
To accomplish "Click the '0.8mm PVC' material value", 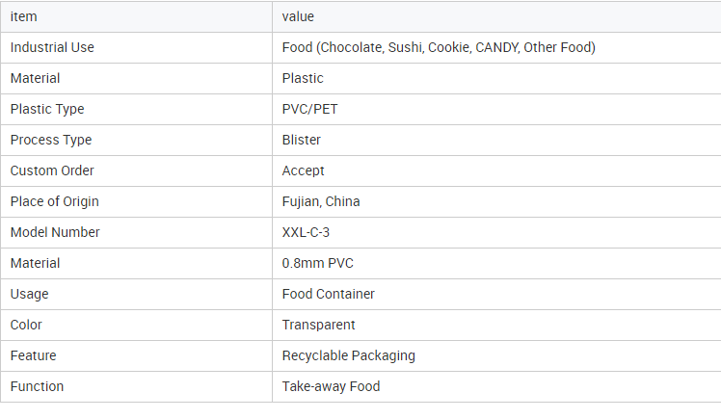I will [318, 263].
